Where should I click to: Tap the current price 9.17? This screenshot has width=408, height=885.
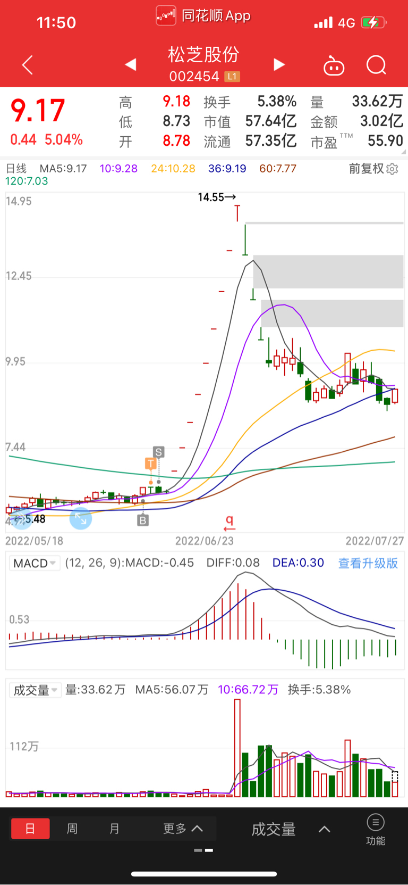click(x=38, y=110)
